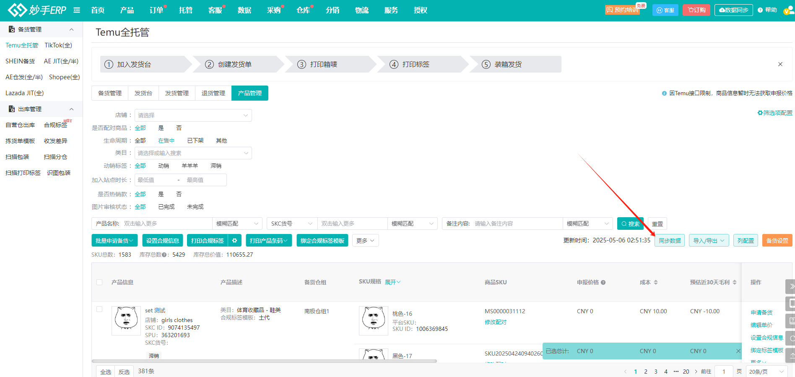Expand SKU规格 展开 toggle
The image size is (795, 377).
(392, 282)
